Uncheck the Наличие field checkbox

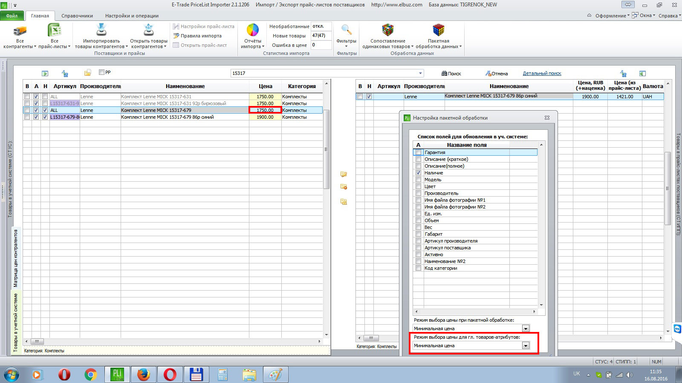[419, 173]
